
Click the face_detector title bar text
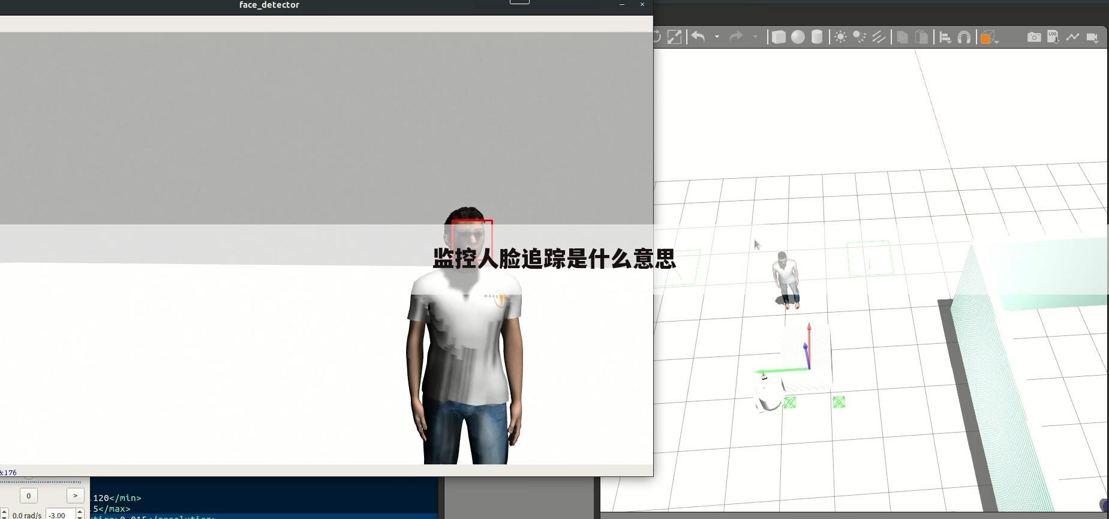tap(269, 5)
